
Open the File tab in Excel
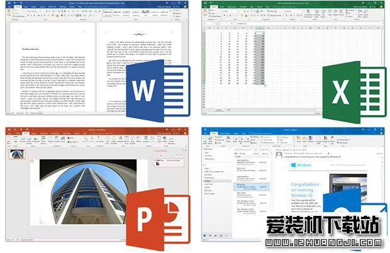[206, 7]
